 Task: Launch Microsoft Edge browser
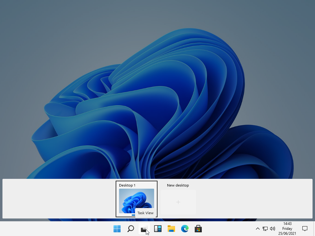pos(185,229)
